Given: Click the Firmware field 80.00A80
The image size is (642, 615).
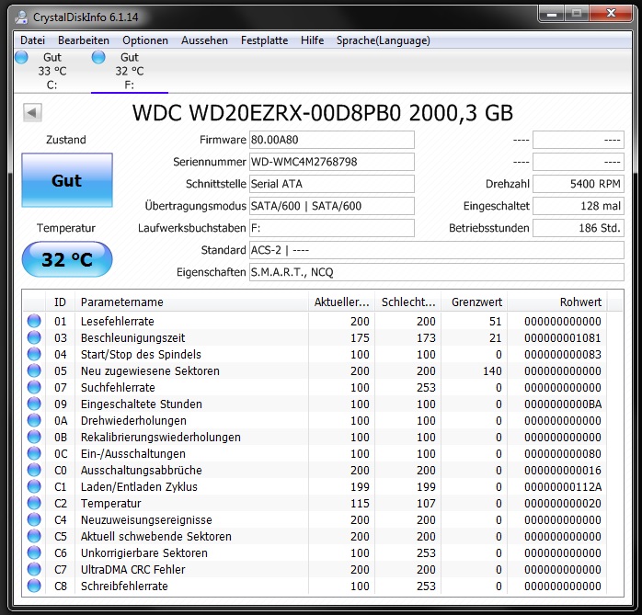Looking at the screenshot, I should click(x=332, y=140).
